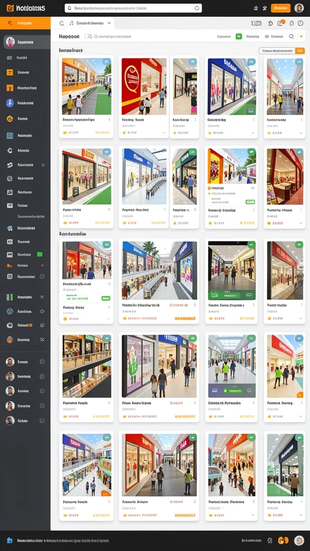Focus the search field in the top bar
Screen dimensions: 310x551
[133, 8]
